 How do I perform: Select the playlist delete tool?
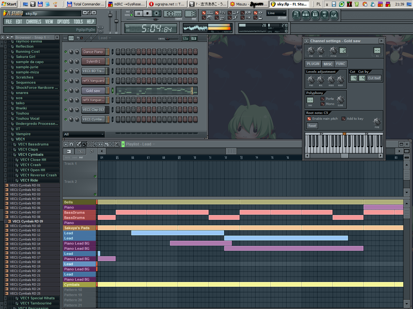90,144
